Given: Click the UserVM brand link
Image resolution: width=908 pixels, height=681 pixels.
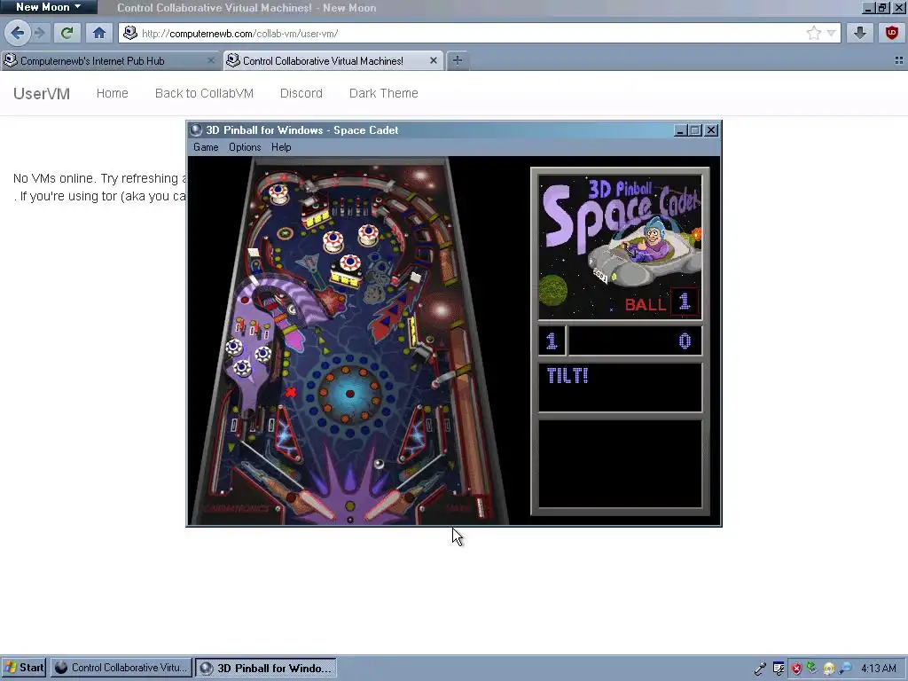Looking at the screenshot, I should pos(42,93).
